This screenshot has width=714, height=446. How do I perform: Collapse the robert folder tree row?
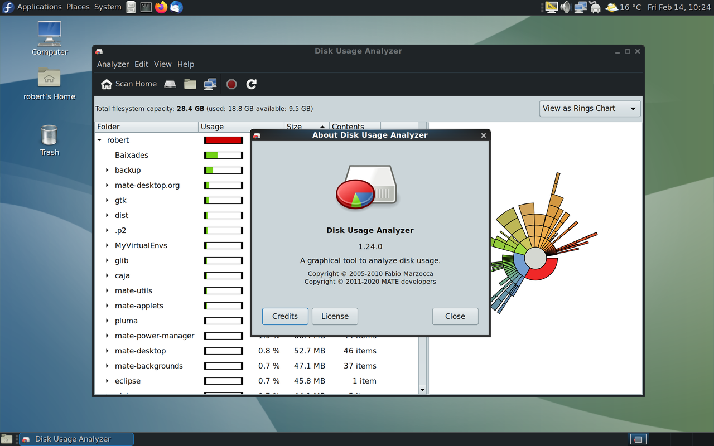(100, 140)
